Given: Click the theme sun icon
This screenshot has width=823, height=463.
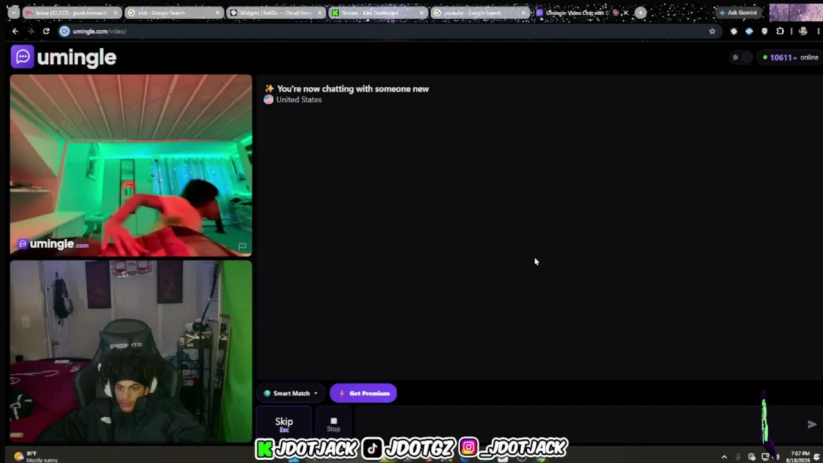Looking at the screenshot, I should click(x=736, y=57).
